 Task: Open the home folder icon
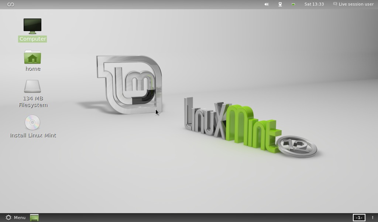point(32,57)
